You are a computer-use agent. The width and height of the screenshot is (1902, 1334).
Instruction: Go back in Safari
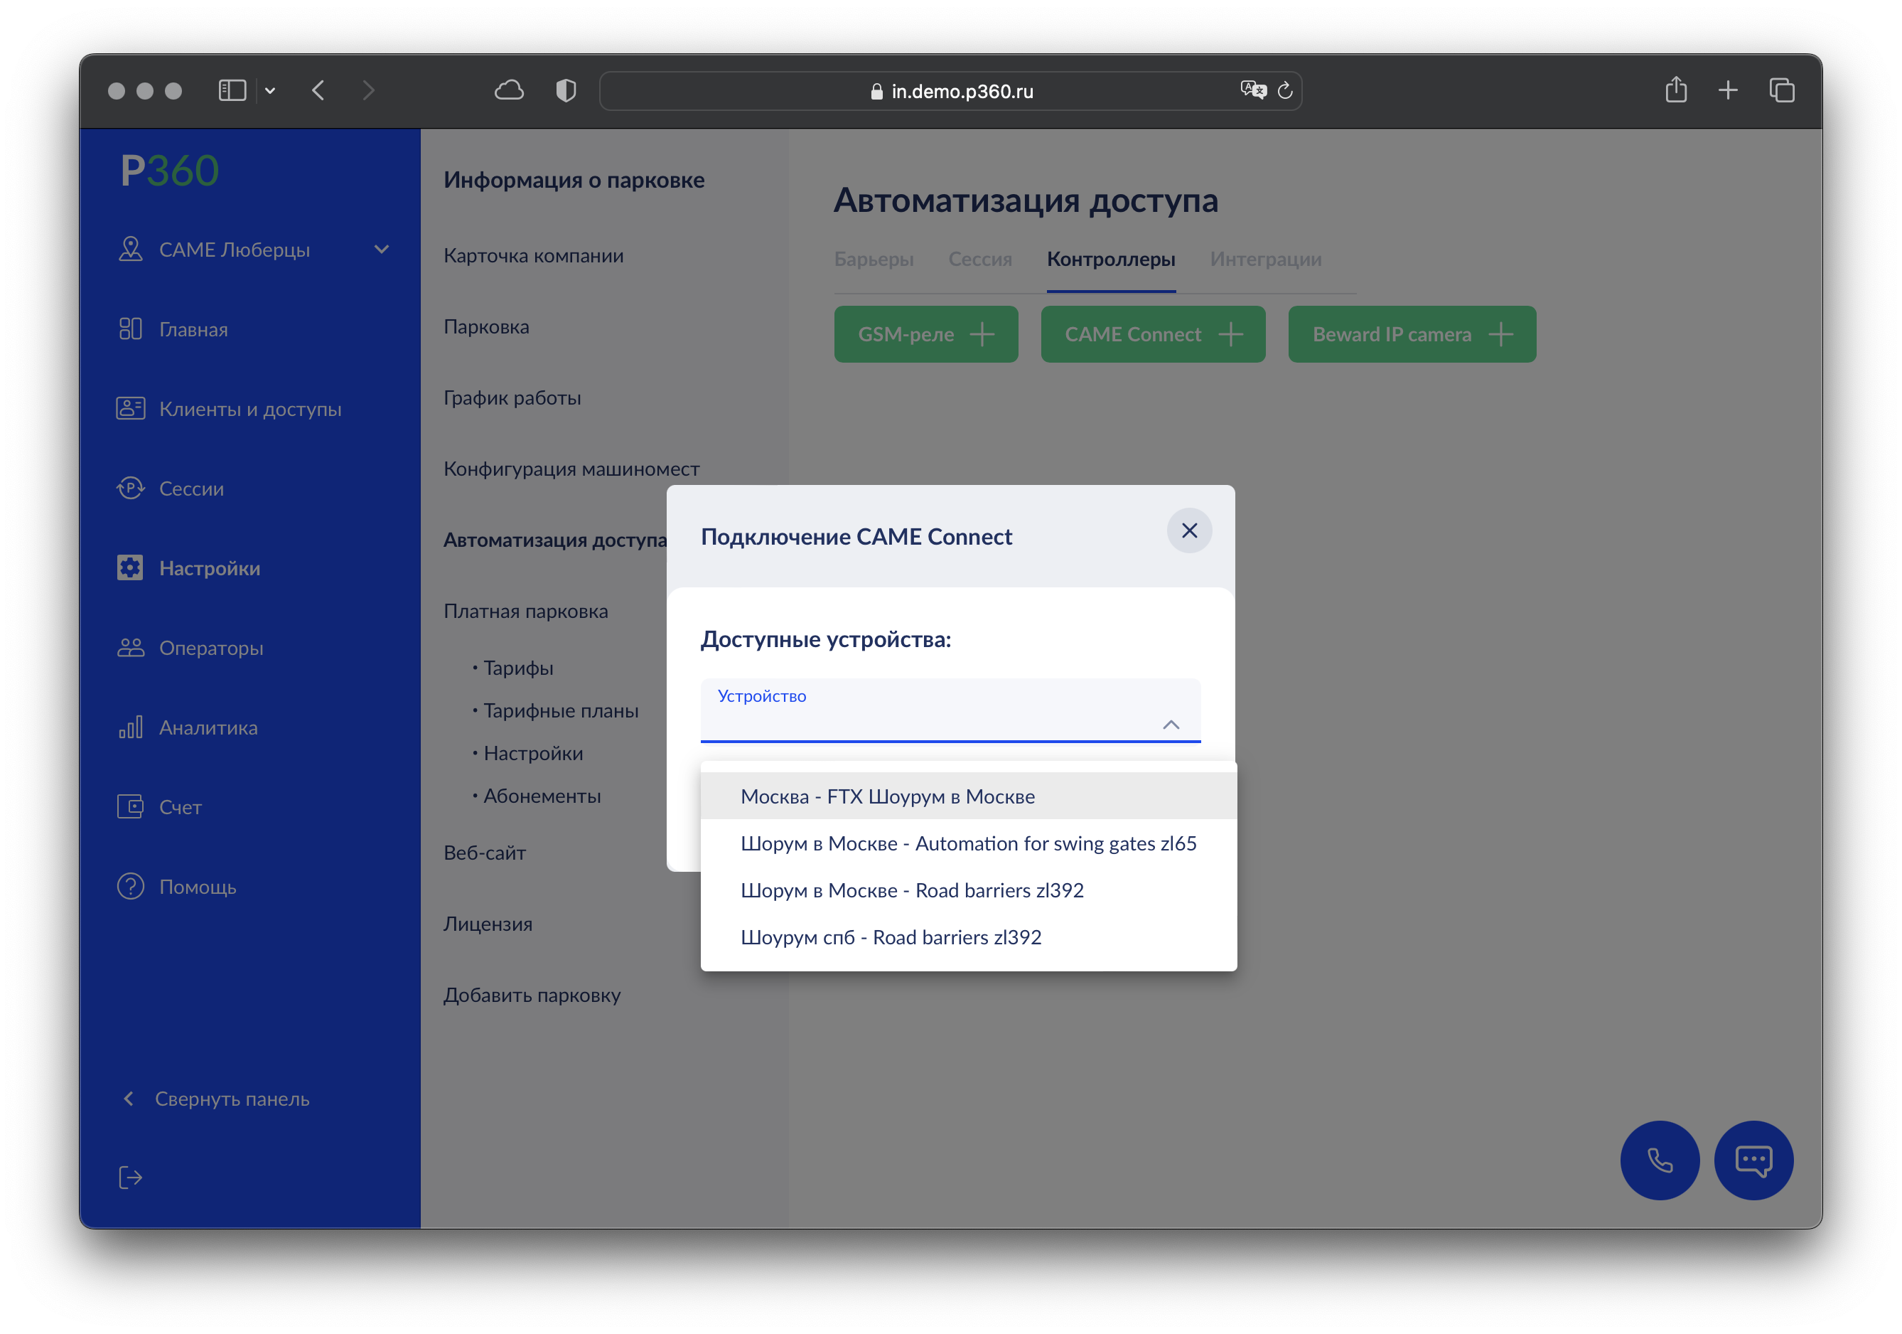[318, 90]
